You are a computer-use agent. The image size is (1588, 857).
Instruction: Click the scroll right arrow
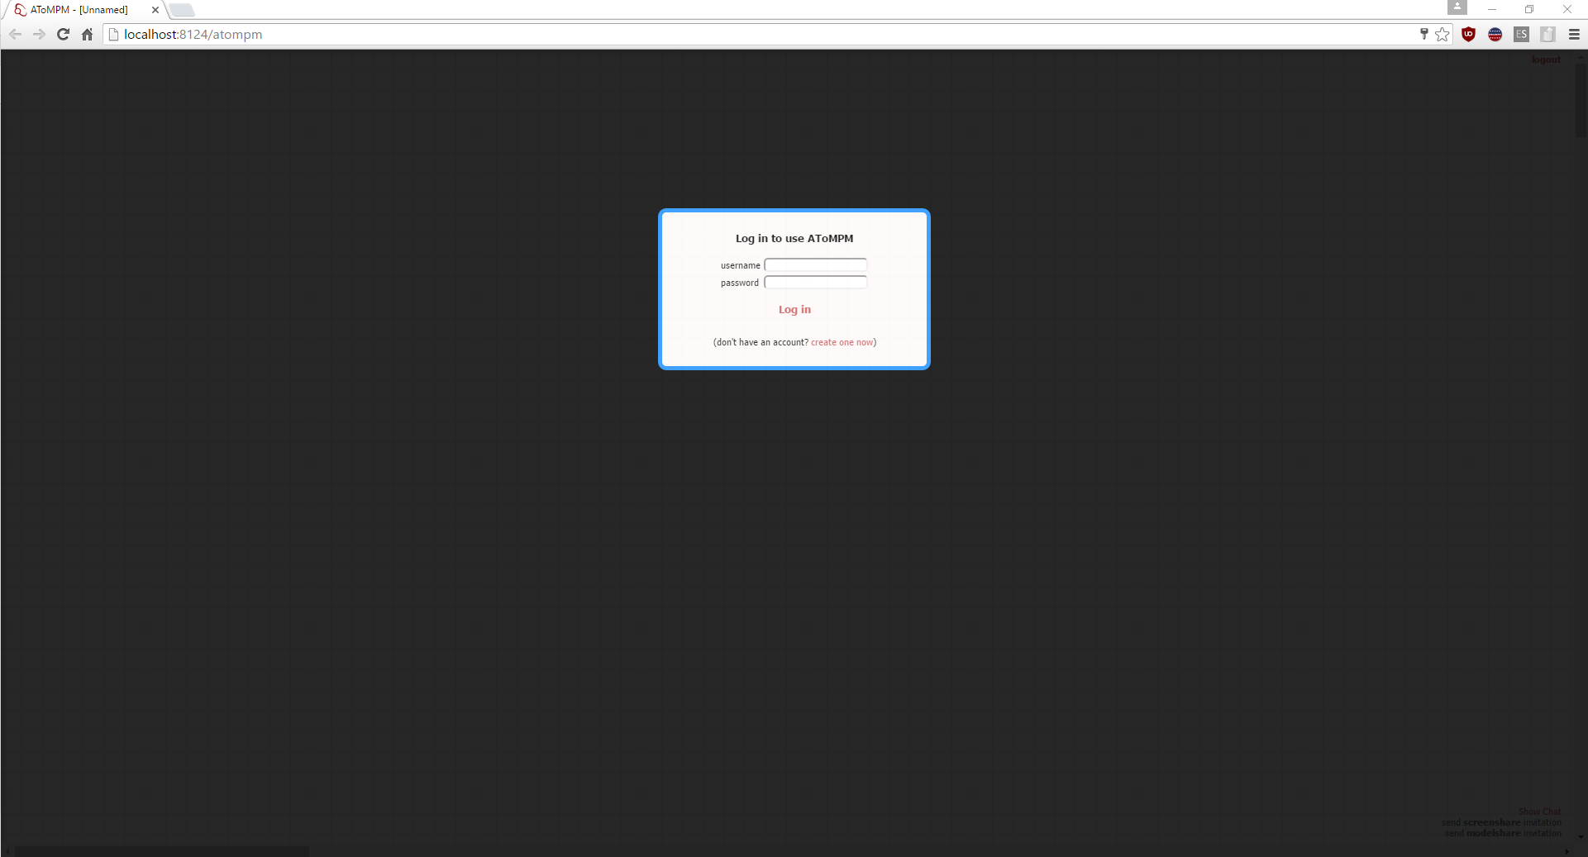tap(1567, 851)
